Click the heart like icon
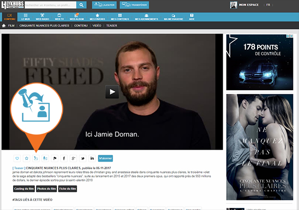 (17, 158)
